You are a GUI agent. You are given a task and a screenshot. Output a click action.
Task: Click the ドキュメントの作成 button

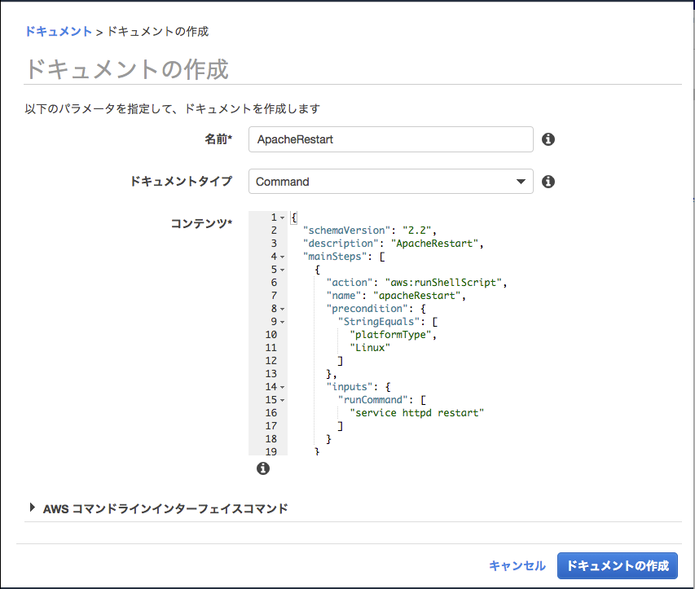[617, 565]
